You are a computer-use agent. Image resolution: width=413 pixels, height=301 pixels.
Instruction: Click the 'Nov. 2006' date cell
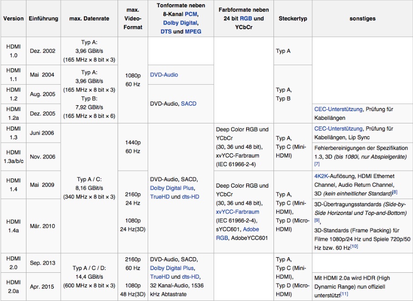tap(43, 157)
